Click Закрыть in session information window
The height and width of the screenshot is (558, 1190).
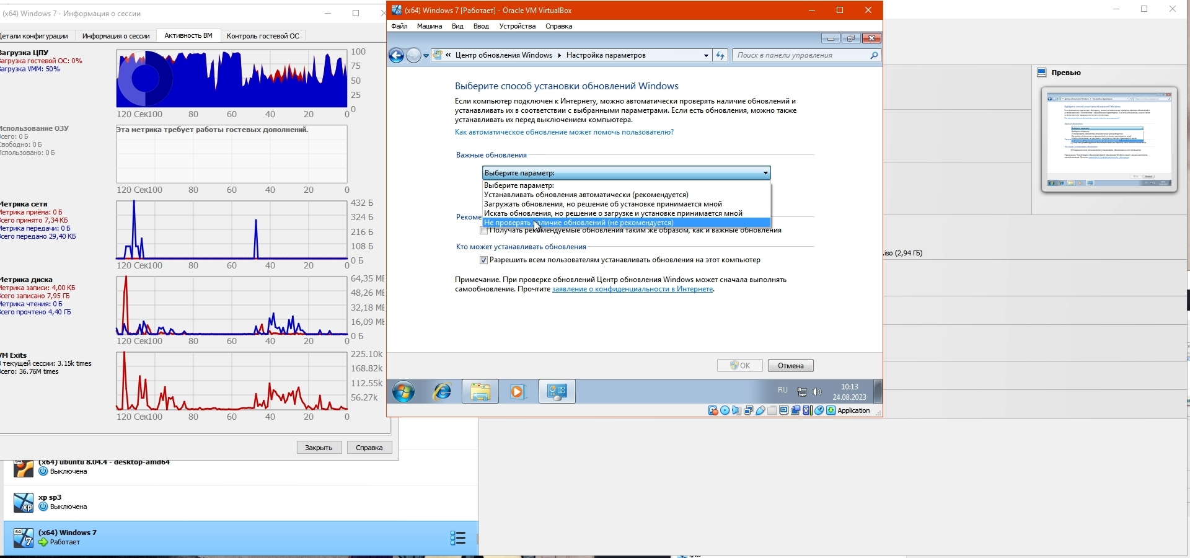[x=319, y=448]
